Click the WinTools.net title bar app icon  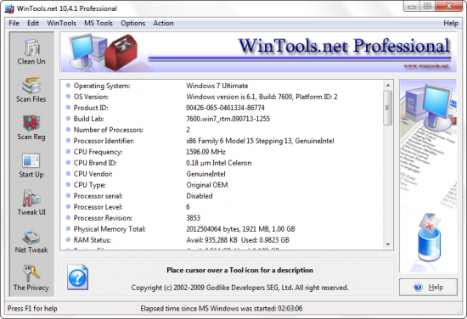(x=9, y=8)
